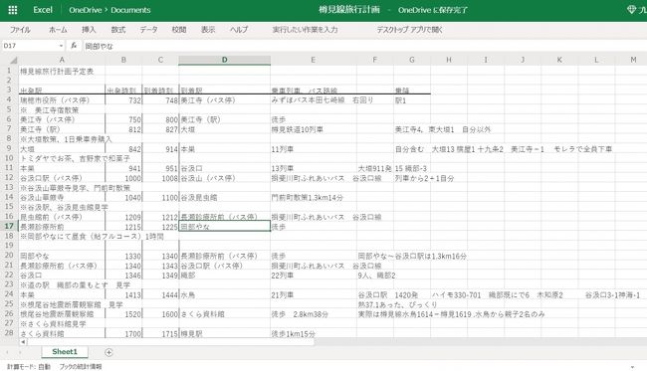Open the 校閲 tab

tap(179, 30)
